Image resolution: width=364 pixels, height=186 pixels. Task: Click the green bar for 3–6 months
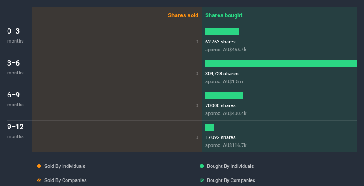point(281,64)
